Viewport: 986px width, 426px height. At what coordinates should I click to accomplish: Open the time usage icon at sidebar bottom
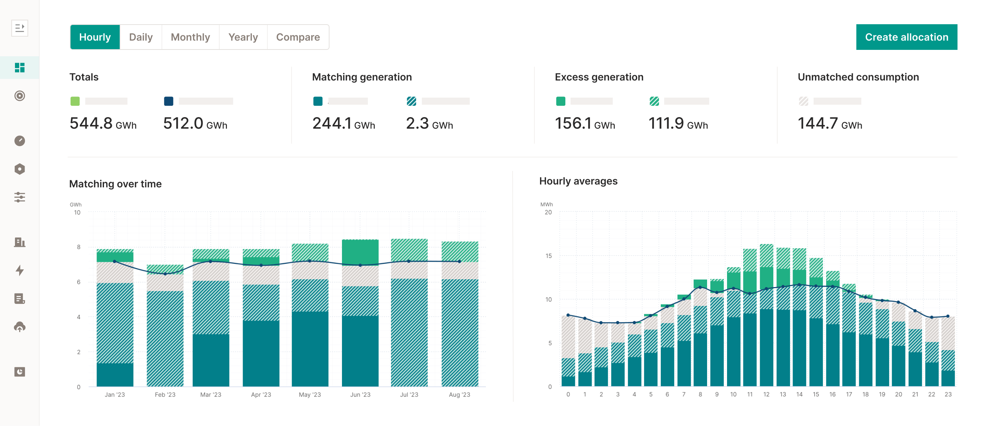coord(19,372)
